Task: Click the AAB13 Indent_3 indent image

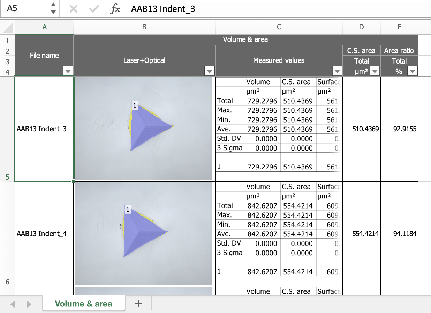Action: pyautogui.click(x=143, y=129)
